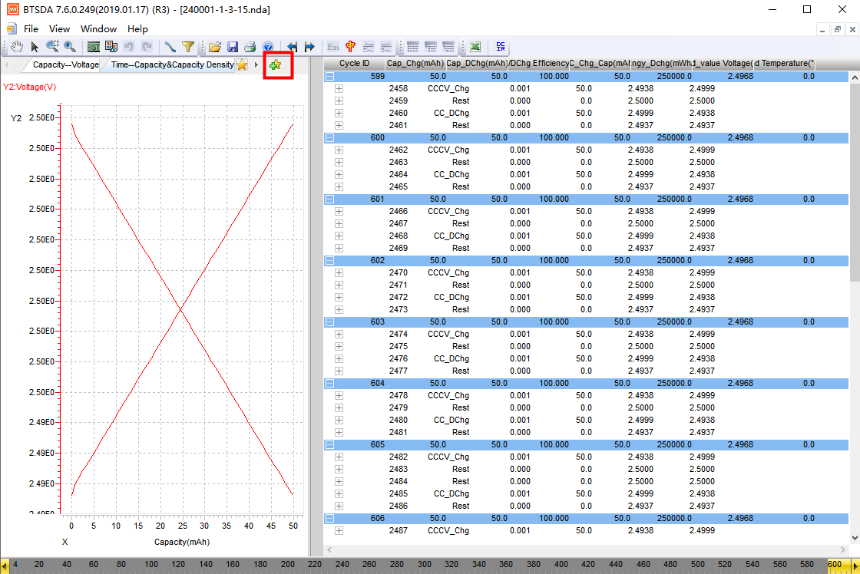Click the Cap_Chg(mAh) column header
The height and width of the screenshot is (574, 860).
(x=415, y=64)
